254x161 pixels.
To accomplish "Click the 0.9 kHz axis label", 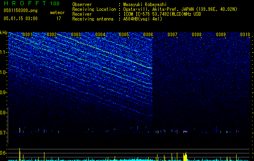I will [x=4, y=93].
